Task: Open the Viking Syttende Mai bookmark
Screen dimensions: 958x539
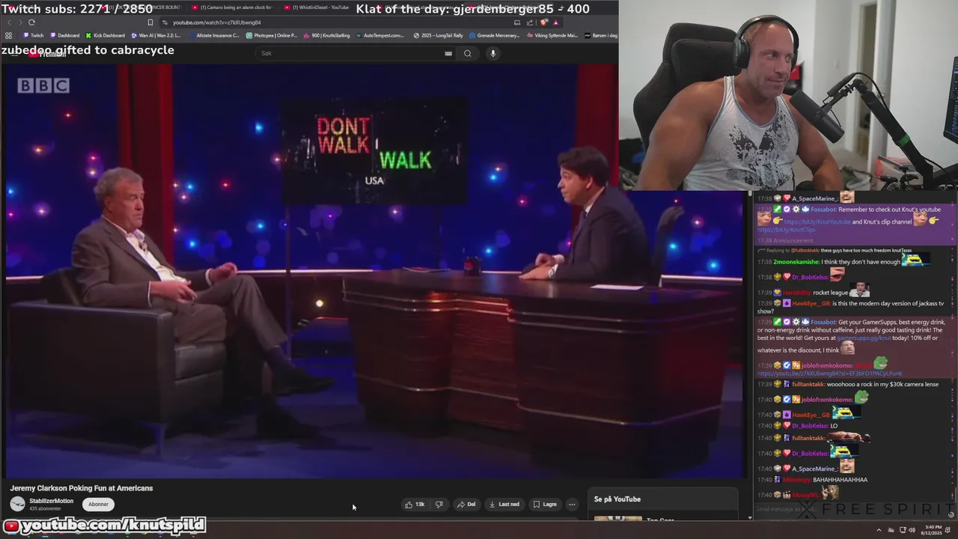Action: pyautogui.click(x=552, y=35)
